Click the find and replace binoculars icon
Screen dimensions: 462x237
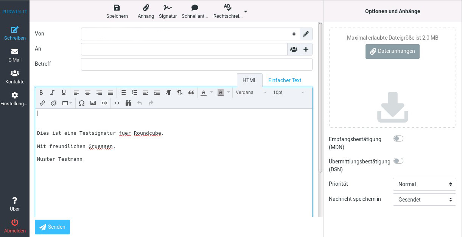click(128, 103)
